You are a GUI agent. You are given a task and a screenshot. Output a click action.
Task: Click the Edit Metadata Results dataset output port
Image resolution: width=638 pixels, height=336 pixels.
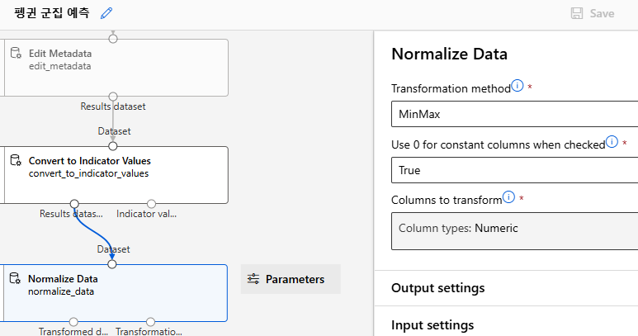tap(113, 97)
